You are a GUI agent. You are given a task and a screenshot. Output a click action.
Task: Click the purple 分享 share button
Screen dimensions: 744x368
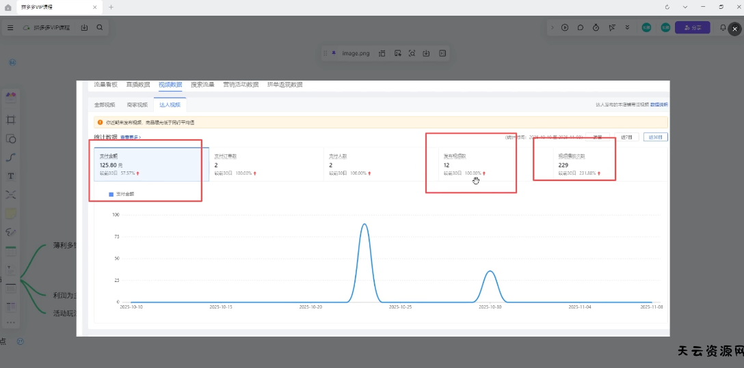(x=692, y=28)
